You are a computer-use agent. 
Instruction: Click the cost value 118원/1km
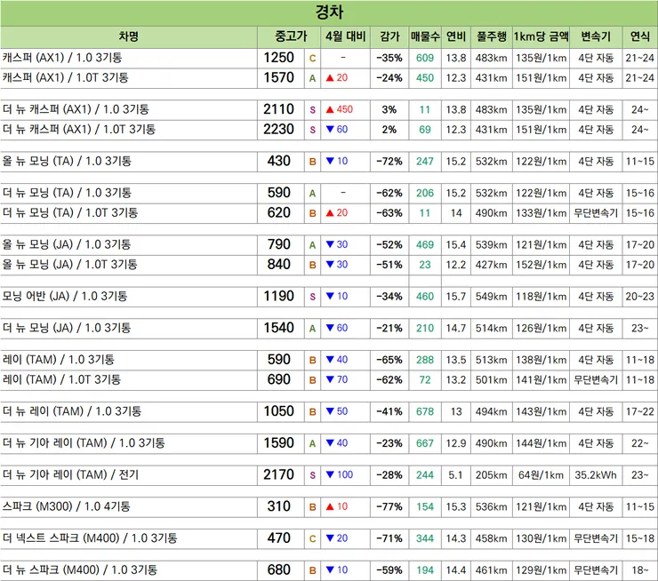(x=541, y=297)
